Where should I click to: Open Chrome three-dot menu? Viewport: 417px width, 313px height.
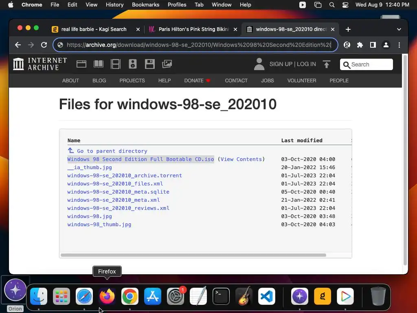[399, 45]
